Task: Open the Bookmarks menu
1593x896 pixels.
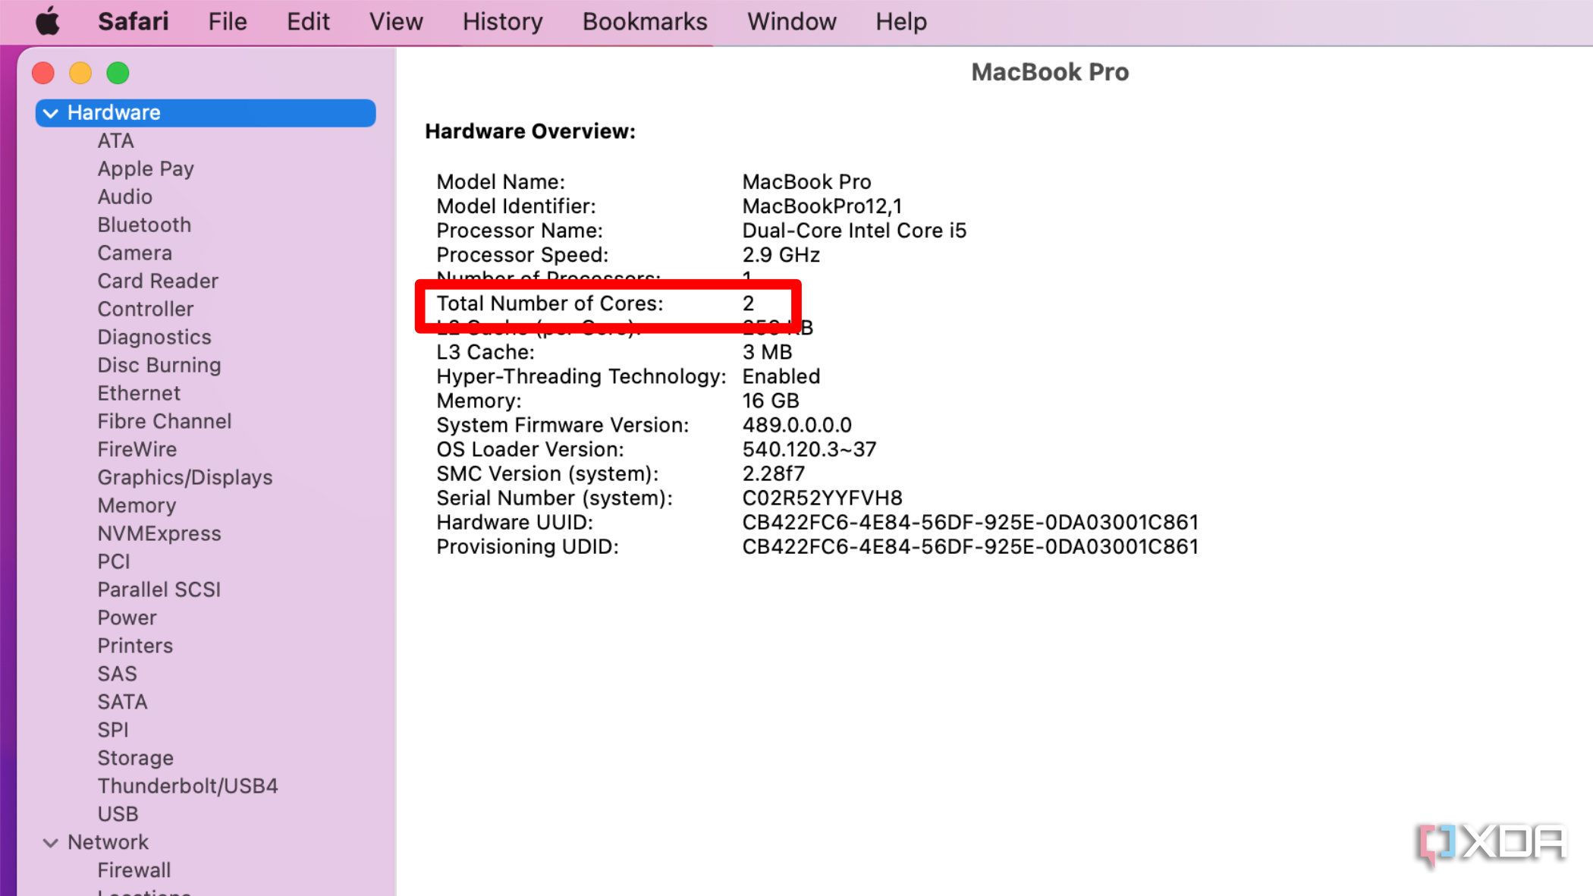Action: (644, 21)
